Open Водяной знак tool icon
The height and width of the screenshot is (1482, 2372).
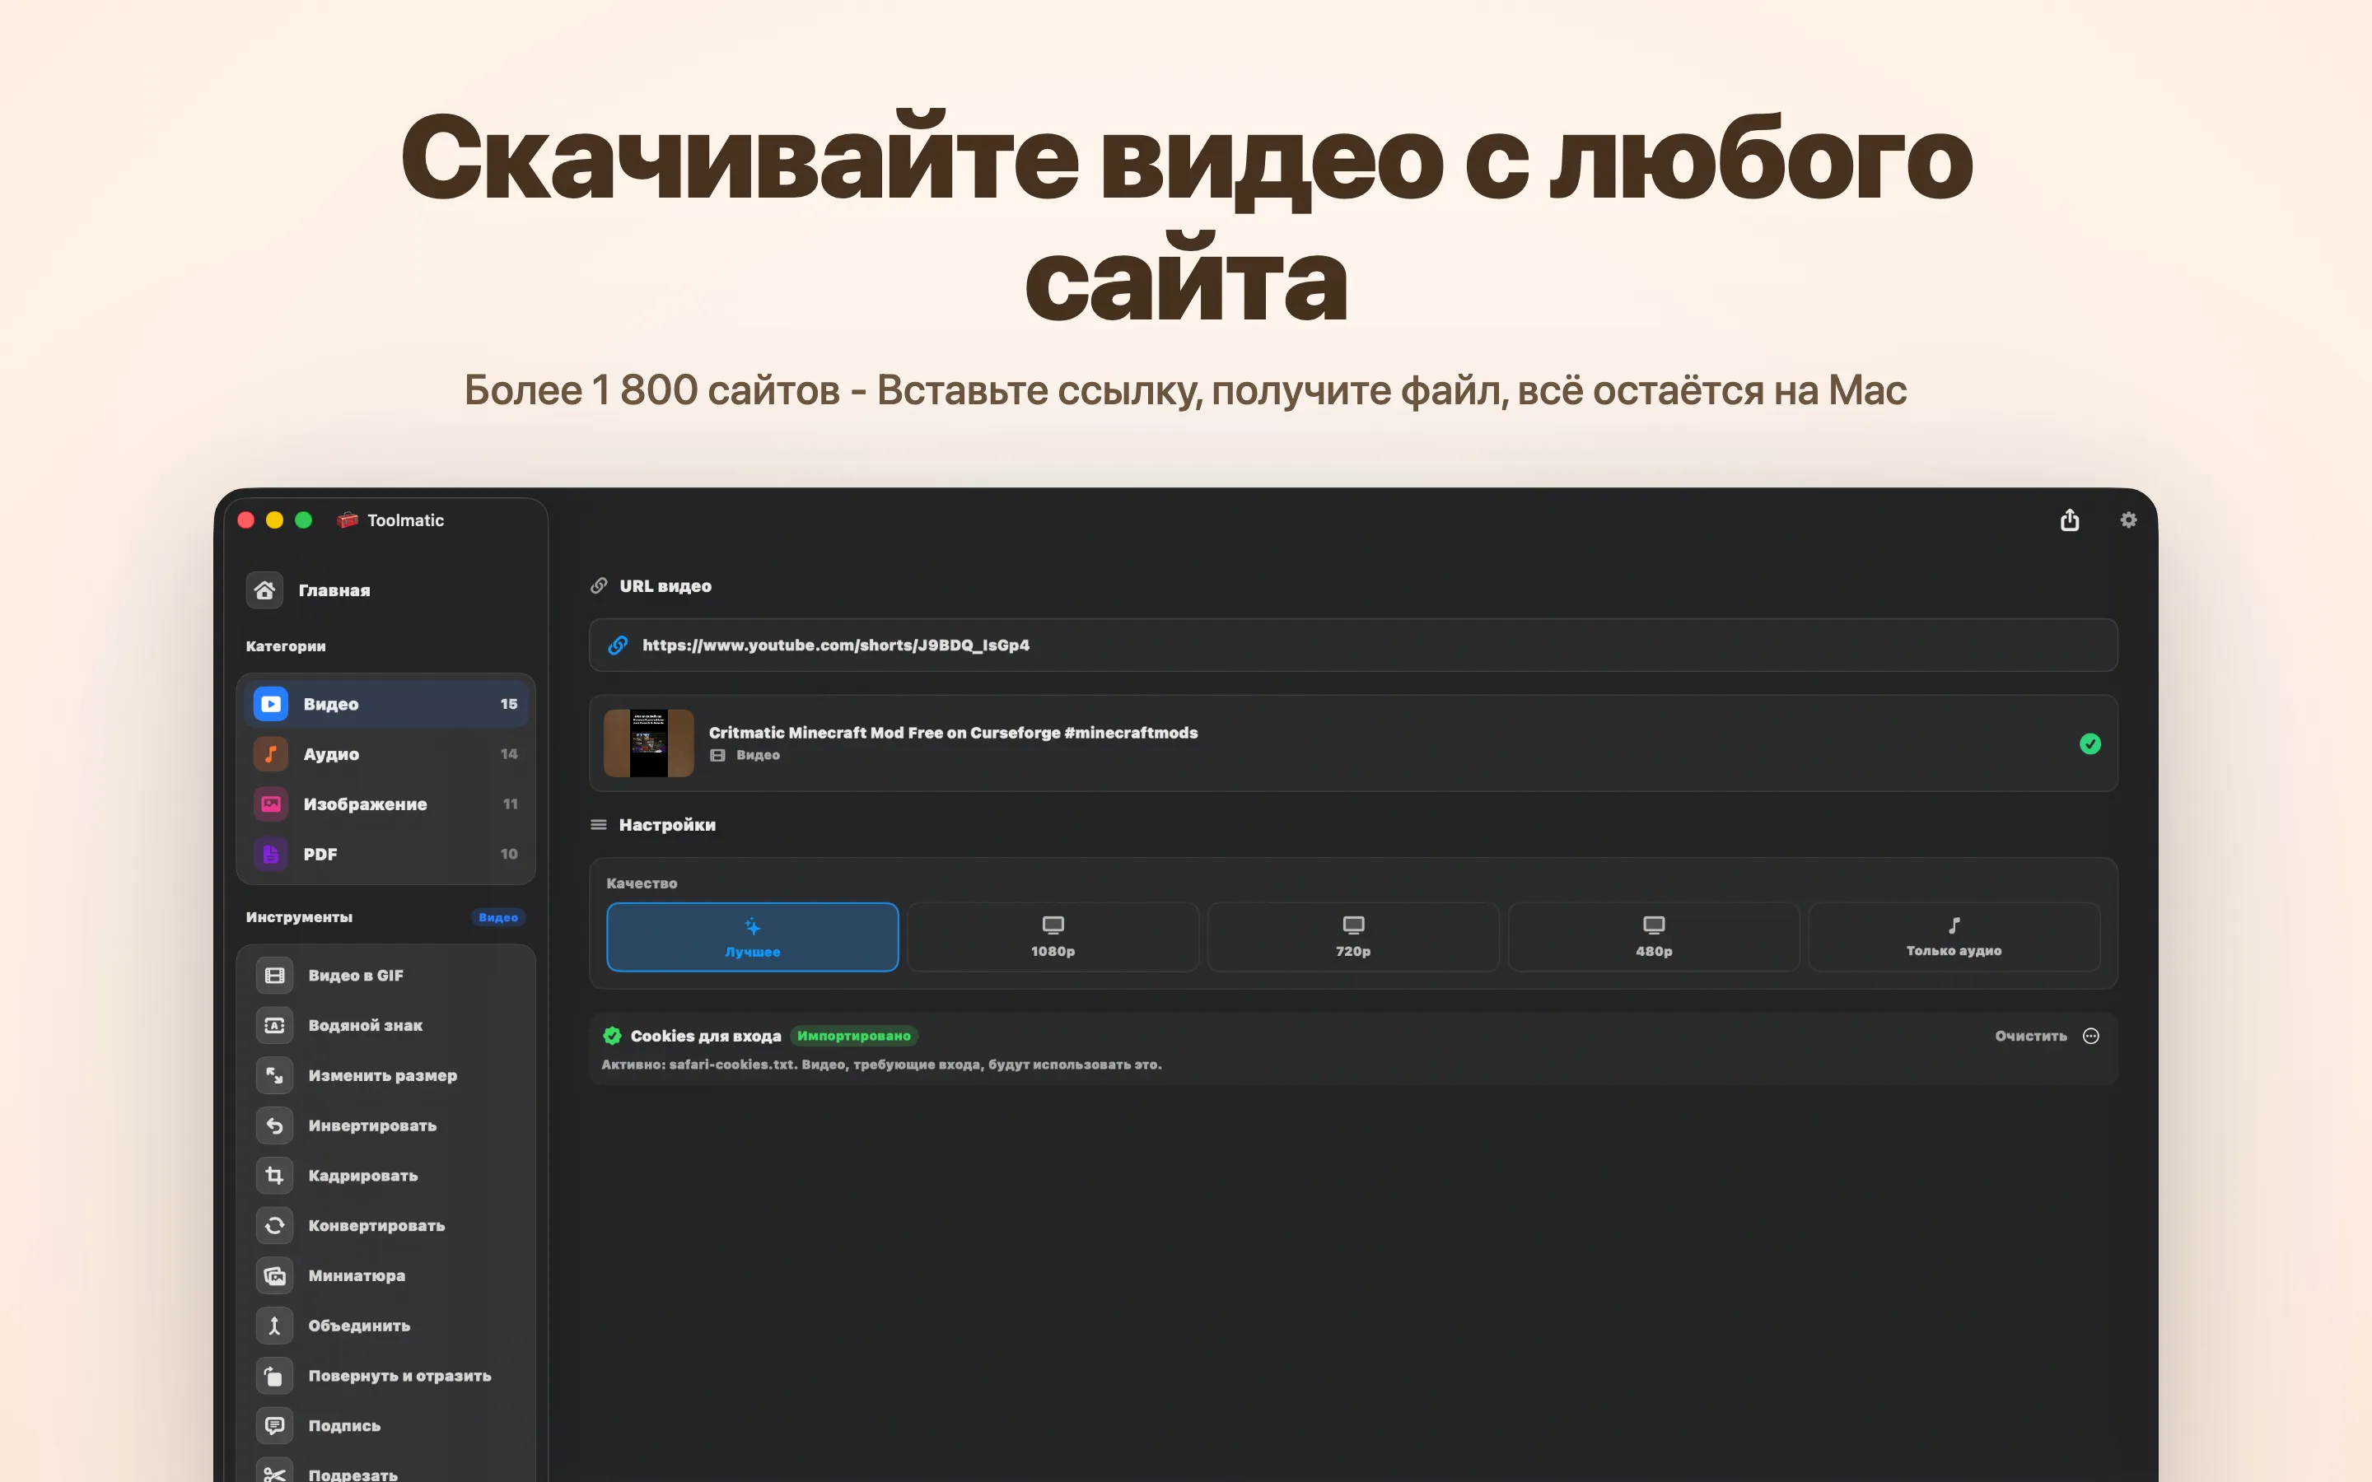click(274, 1025)
